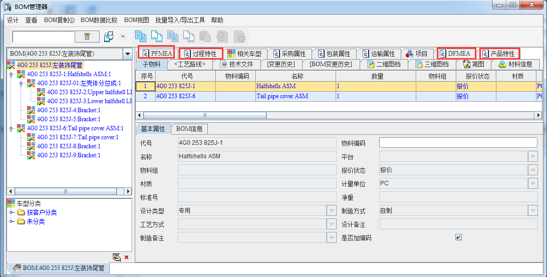Switch to the 包装属性 tab
The width and height of the screenshot is (547, 277).
[x=335, y=54]
